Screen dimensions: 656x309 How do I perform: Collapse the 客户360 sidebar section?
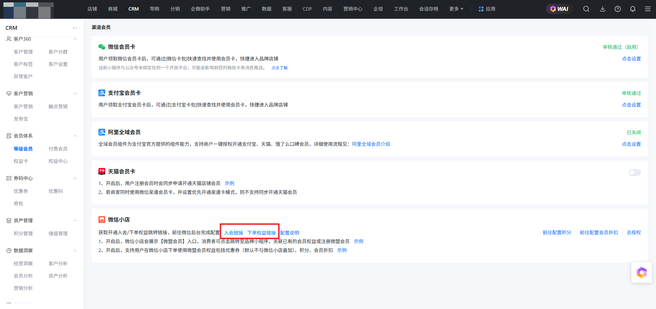click(x=75, y=39)
